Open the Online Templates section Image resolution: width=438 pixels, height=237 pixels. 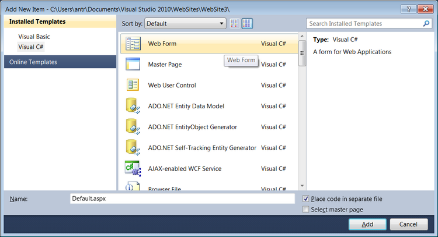click(60, 62)
